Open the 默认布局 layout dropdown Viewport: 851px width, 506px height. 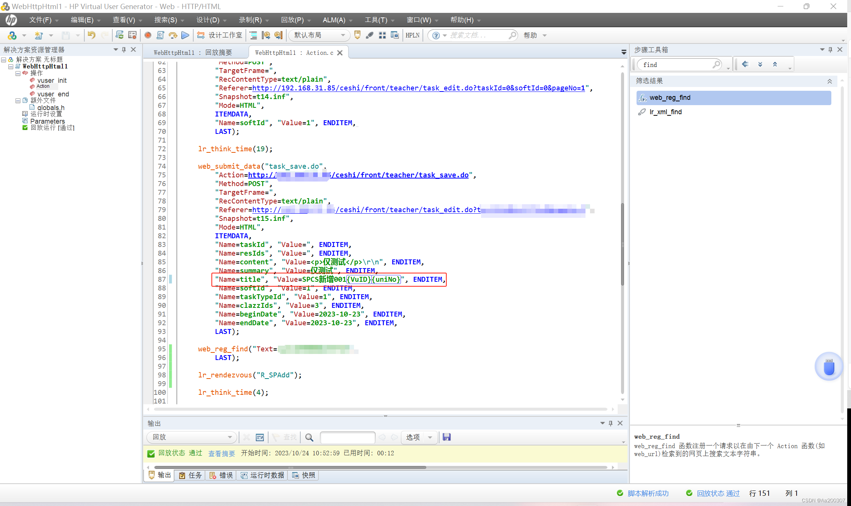tap(319, 35)
